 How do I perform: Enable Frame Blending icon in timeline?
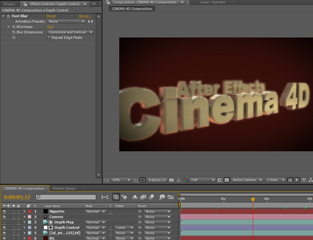(143, 197)
